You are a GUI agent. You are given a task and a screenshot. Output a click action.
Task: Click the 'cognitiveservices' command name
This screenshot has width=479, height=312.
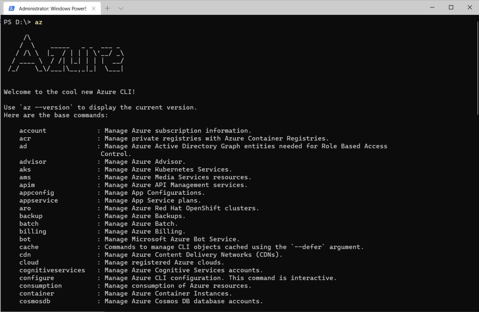click(52, 270)
